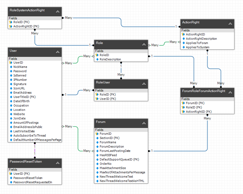Click key icon of RoleID in Role entity
This screenshot has height=194, width=243.
[x=97, y=55]
